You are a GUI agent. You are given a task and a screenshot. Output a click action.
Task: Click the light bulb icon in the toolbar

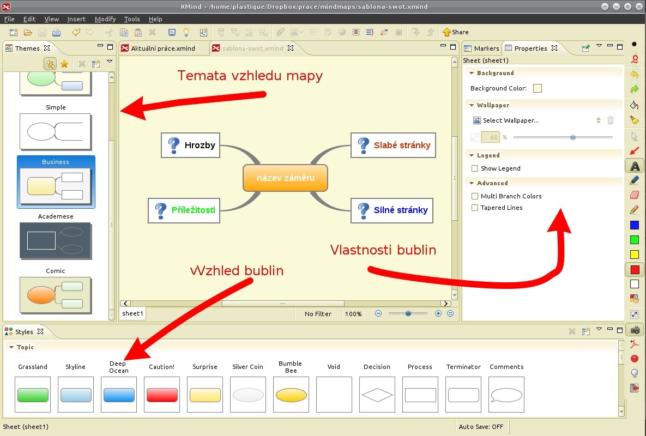[x=186, y=32]
